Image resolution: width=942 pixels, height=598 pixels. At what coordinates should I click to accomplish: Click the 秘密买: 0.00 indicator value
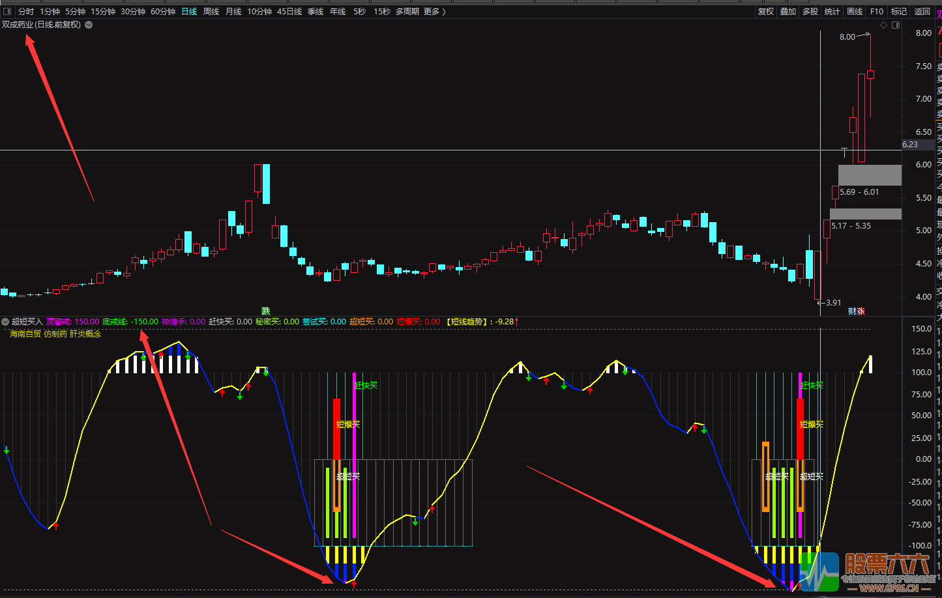click(x=277, y=322)
